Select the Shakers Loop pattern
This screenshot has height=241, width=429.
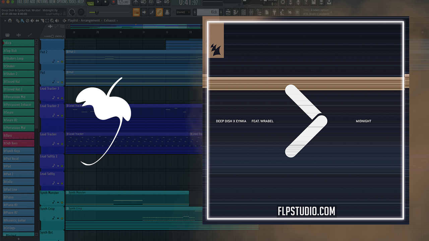[18, 58]
